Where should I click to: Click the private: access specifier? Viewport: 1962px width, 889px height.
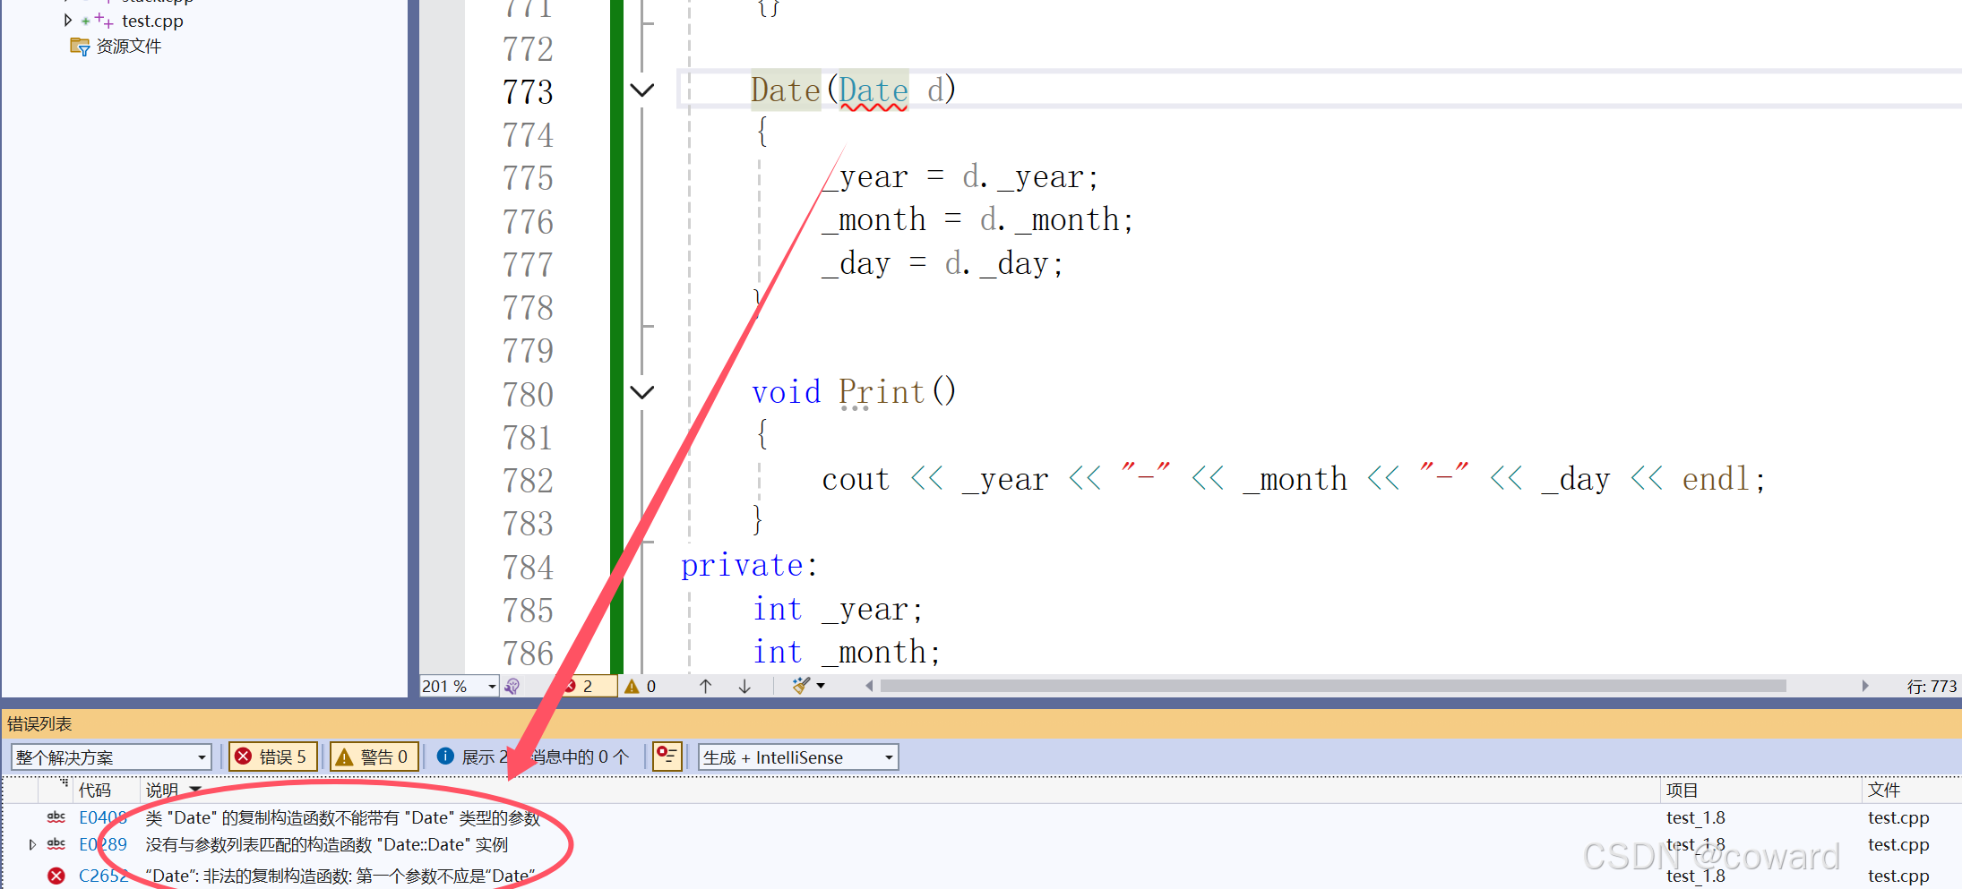[749, 566]
